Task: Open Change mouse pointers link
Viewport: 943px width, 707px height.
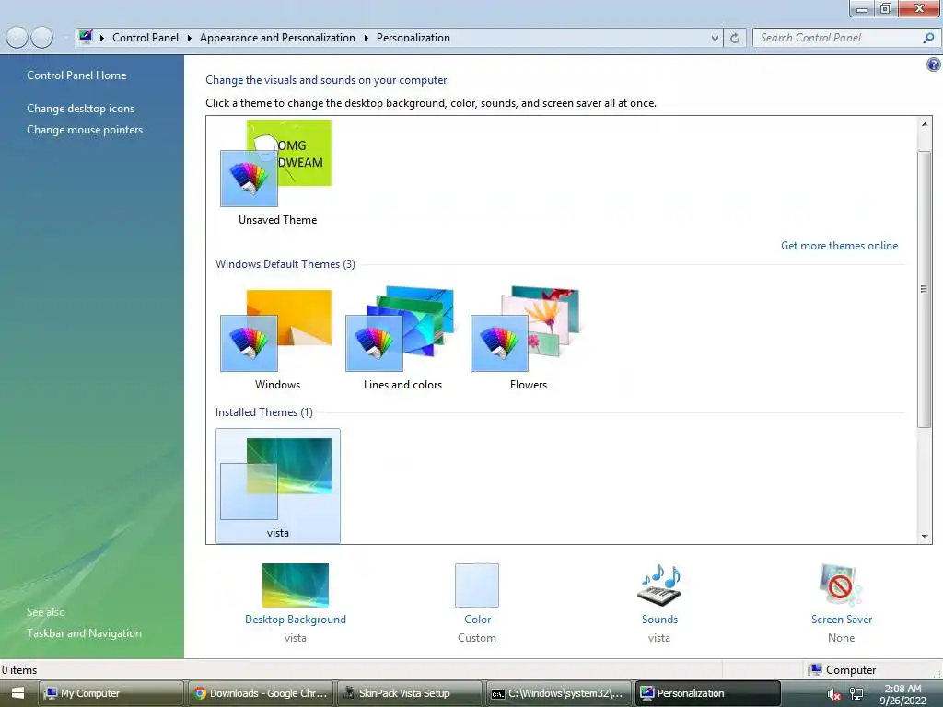Action: coord(85,129)
